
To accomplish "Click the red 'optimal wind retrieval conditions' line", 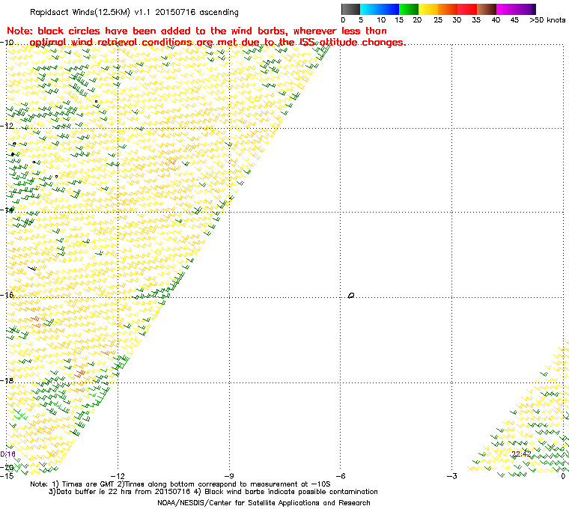I will tap(218, 42).
